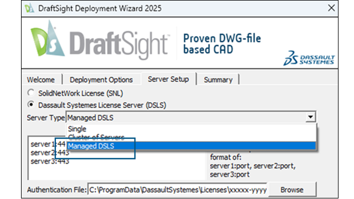Switch to the Welcome tab

(x=41, y=80)
